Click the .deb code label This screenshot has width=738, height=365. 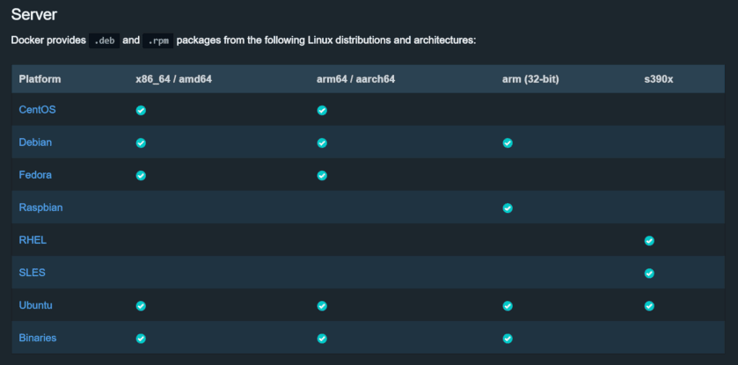[104, 40]
